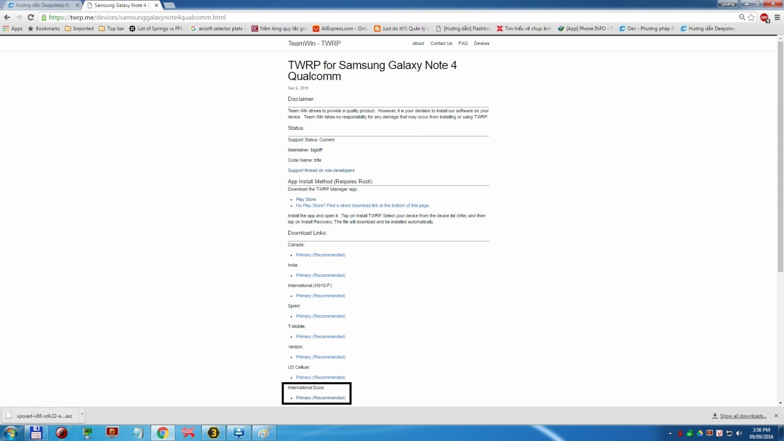Open the downloaded xposed-v86-sdk22 file
Image resolution: width=784 pixels, height=441 pixels.
[x=40, y=416]
